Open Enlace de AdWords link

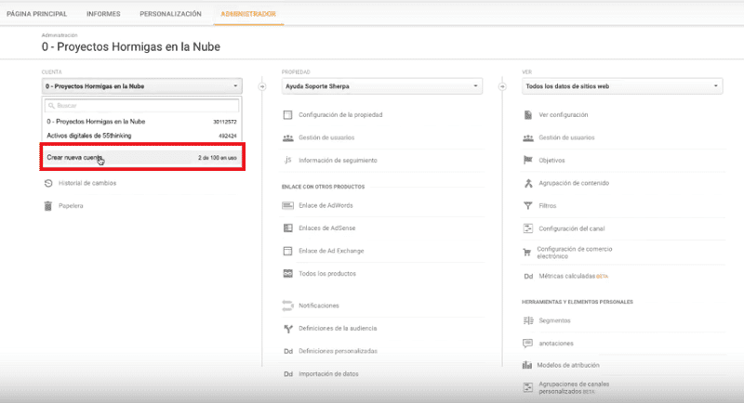(325, 205)
